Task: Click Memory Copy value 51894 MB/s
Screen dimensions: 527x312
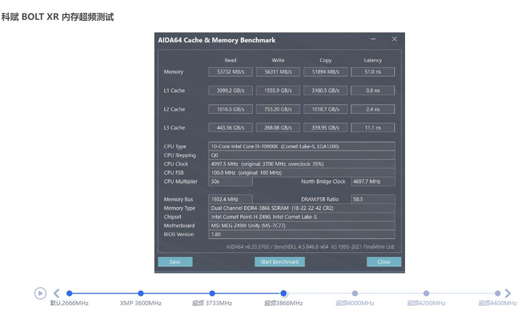Action: click(325, 72)
